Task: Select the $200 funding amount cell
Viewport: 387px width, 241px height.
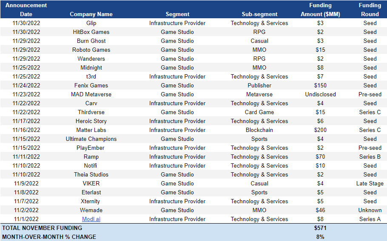Action: click(320, 130)
